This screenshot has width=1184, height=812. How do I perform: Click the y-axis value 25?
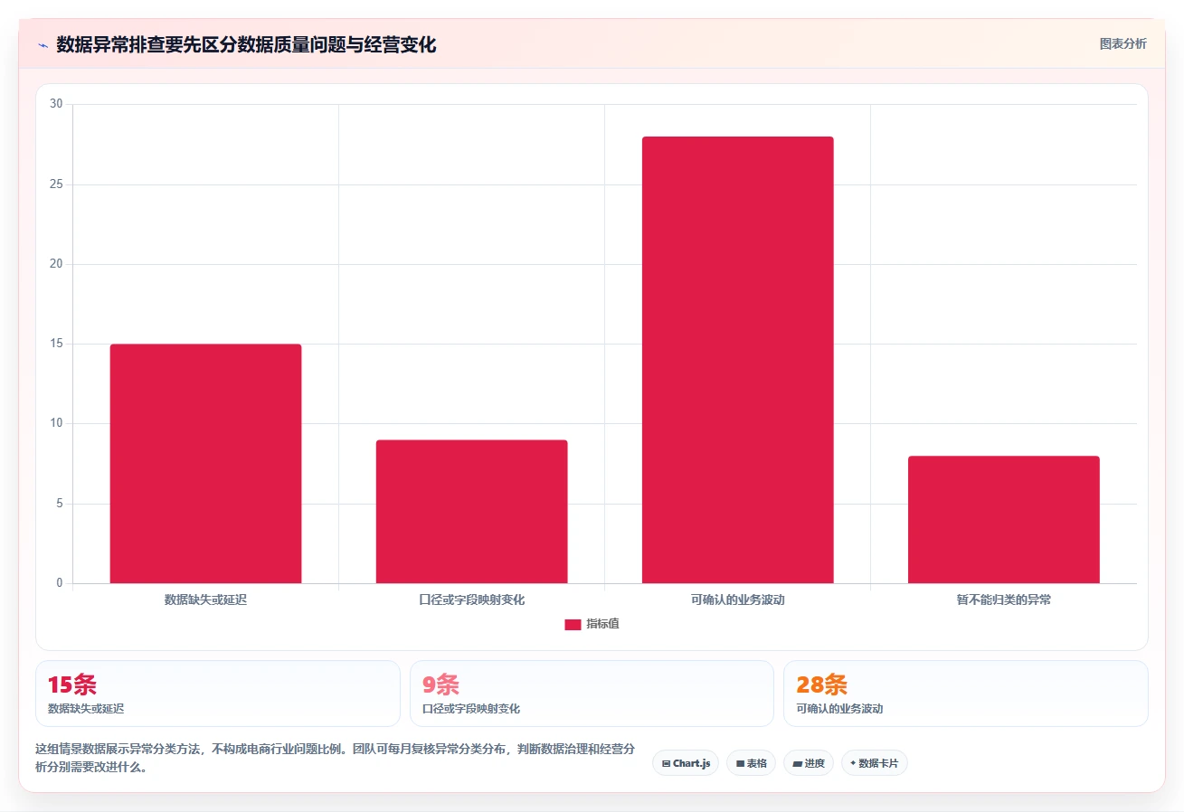56,184
